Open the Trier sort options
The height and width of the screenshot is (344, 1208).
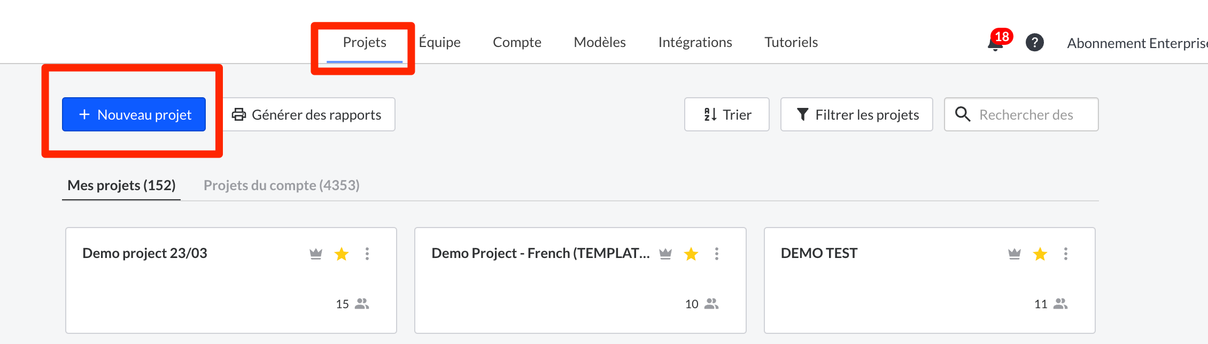click(x=727, y=114)
